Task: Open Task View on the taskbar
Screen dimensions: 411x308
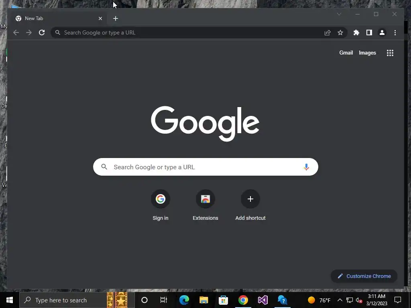Action: 164,300
